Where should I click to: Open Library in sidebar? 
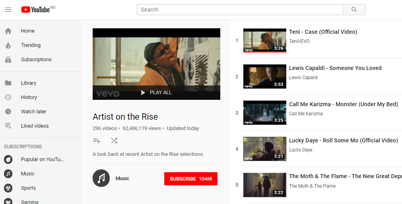pyautogui.click(x=29, y=83)
